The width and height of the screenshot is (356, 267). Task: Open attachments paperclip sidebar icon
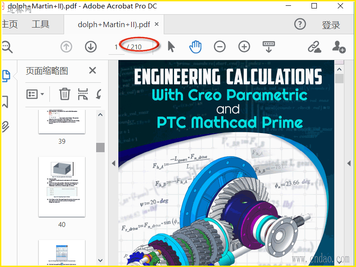click(x=5, y=127)
